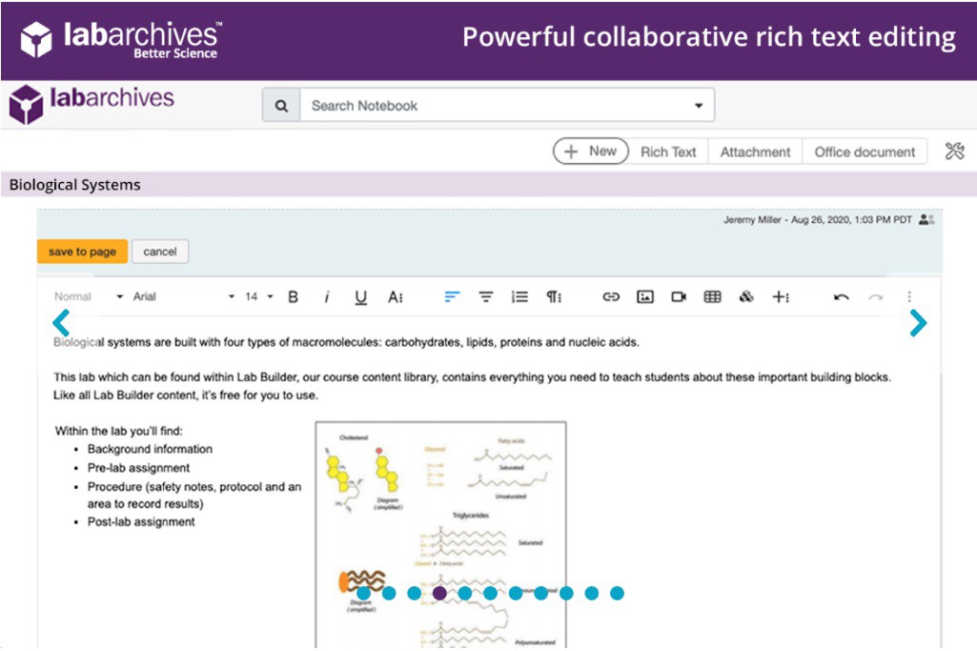The width and height of the screenshot is (977, 651).
Task: Go to next slide with right arrow
Action: coord(918,324)
